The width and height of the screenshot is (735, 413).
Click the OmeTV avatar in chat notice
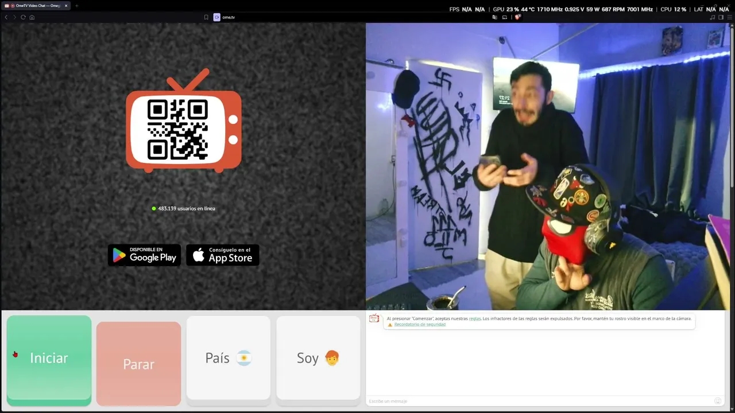pos(374,319)
